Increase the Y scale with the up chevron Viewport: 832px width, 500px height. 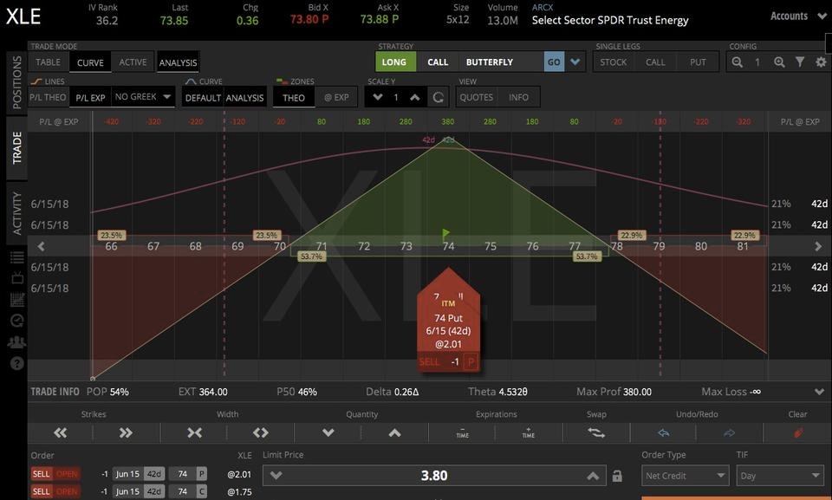(x=415, y=97)
